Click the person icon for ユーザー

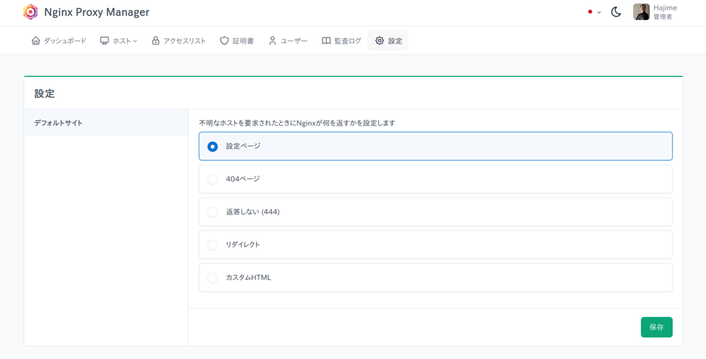point(273,41)
